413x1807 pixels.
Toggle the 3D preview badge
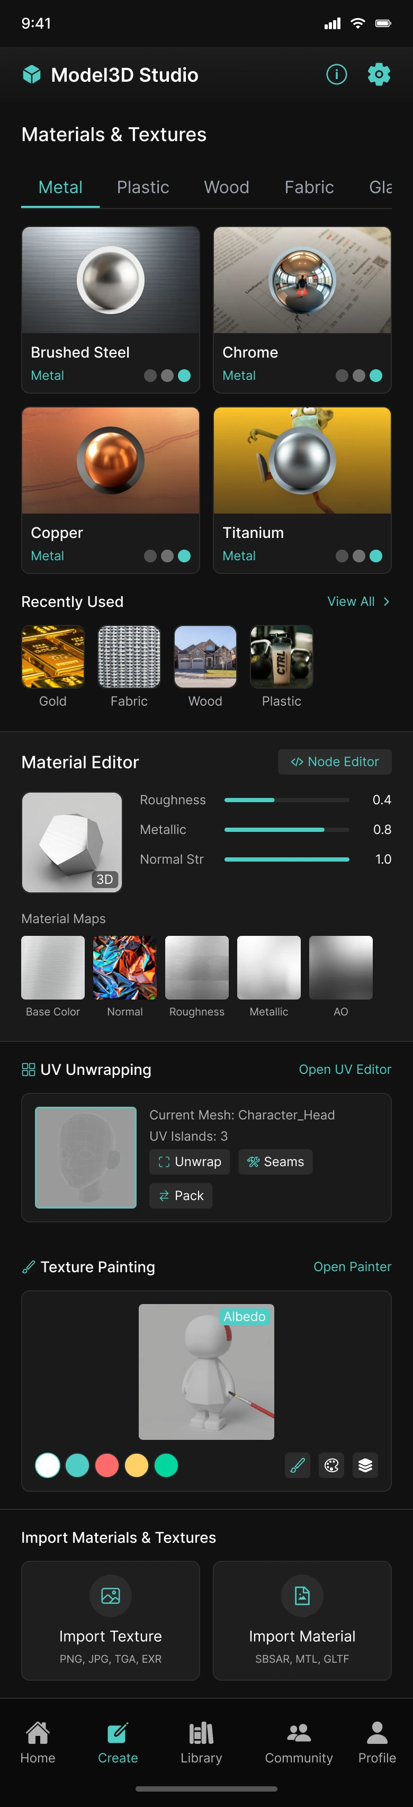pos(104,879)
